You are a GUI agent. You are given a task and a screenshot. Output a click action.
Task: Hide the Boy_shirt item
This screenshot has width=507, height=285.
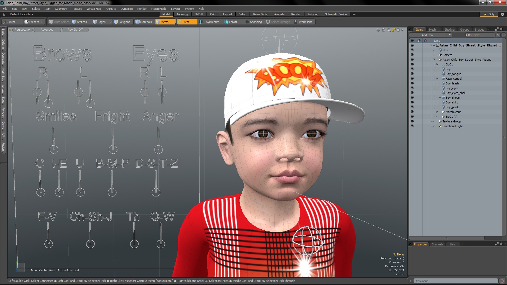pyautogui.click(x=412, y=102)
